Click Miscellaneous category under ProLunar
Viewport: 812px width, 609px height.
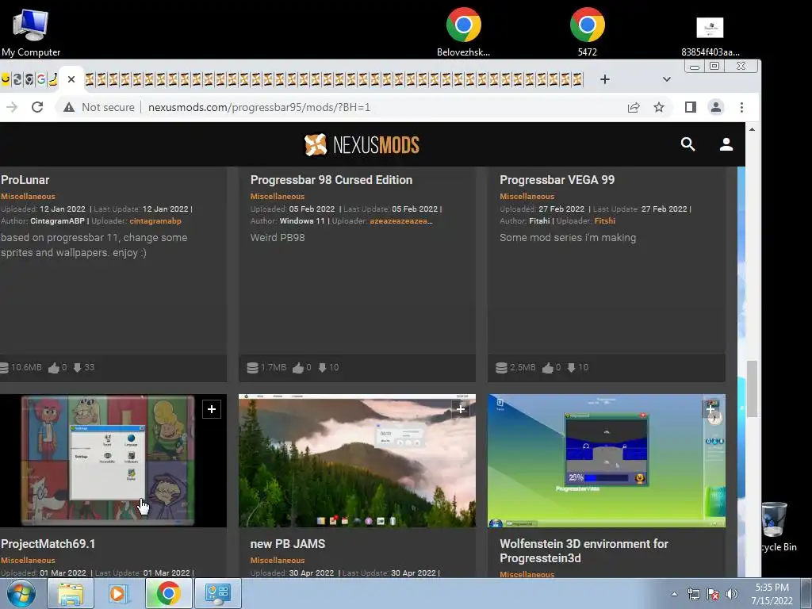28,197
